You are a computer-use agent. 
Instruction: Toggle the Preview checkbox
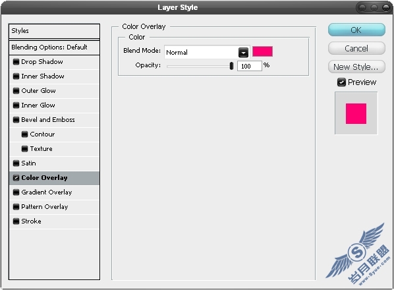click(341, 82)
